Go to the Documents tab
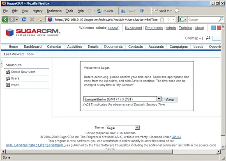226x161 pixels. coord(113,47)
